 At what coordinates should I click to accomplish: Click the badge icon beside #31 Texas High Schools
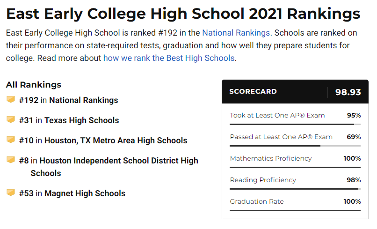click(11, 119)
